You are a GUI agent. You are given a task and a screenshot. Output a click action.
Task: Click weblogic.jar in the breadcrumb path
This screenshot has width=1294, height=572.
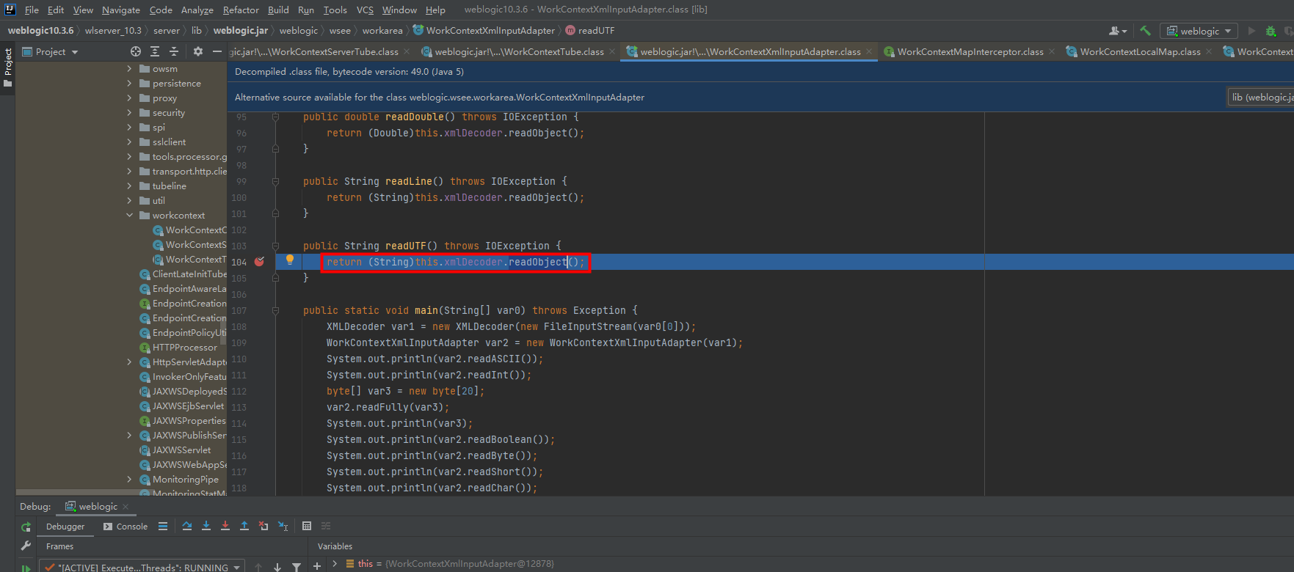coord(240,30)
